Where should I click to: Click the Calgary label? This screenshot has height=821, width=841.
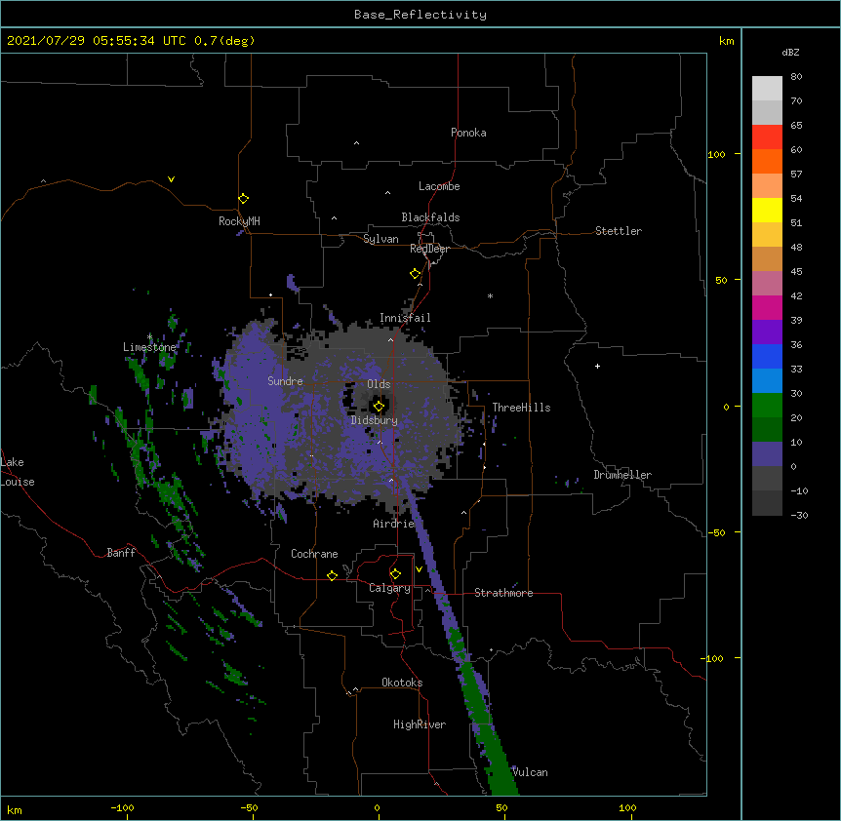tap(389, 588)
